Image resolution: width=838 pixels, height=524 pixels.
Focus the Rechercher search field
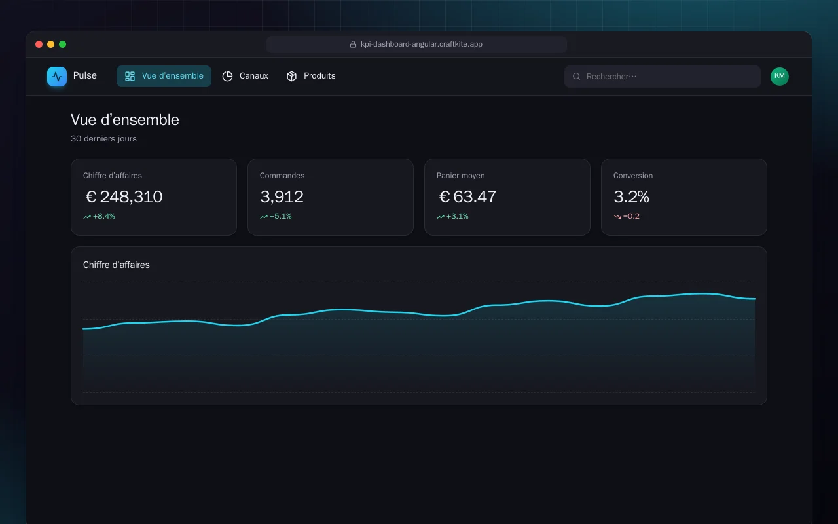(663, 77)
